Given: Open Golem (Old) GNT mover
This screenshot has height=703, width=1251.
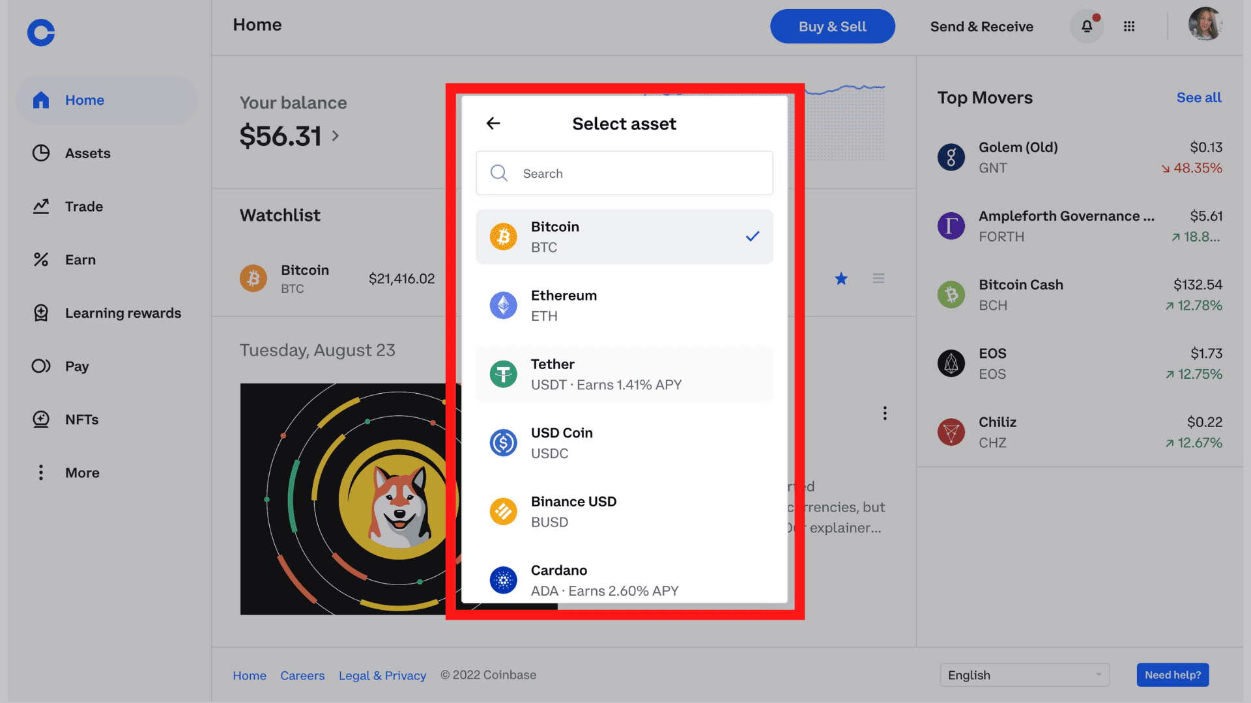Looking at the screenshot, I should (1080, 158).
